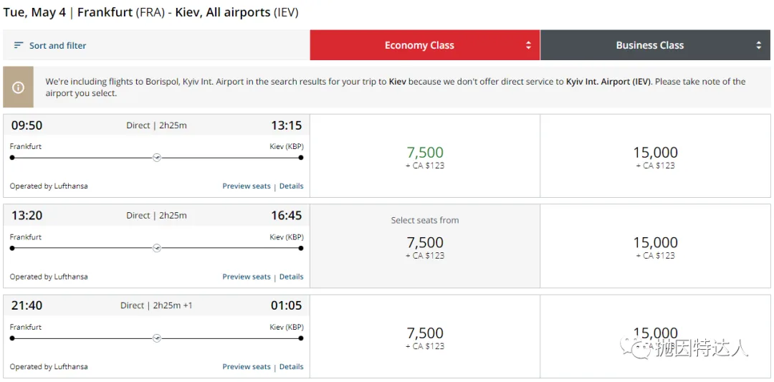
Task: Open Sort and filter options
Action: [x=57, y=45]
